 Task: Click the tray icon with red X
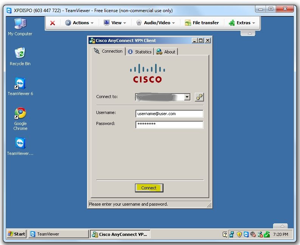tap(260, 234)
